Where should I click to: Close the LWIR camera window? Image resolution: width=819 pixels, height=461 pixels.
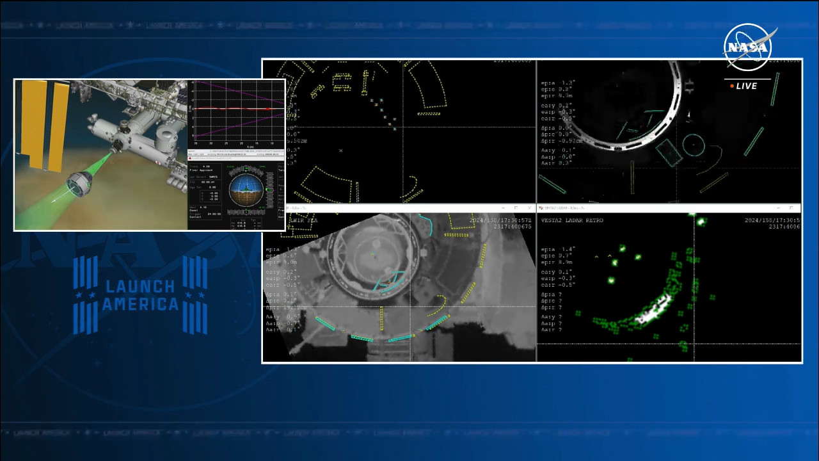tap(529, 208)
